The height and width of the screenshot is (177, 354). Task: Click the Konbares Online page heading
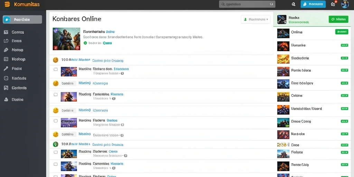77,19
